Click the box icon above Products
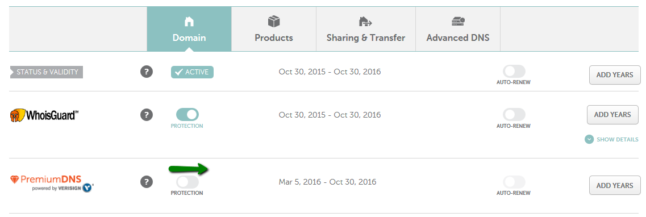This screenshot has height=217, width=646. click(273, 21)
